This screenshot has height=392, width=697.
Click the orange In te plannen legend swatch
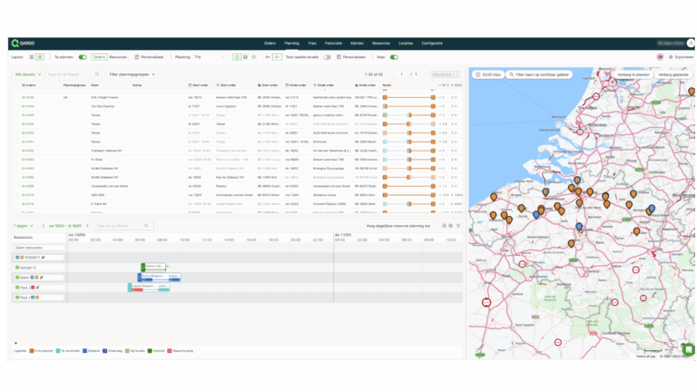32,350
